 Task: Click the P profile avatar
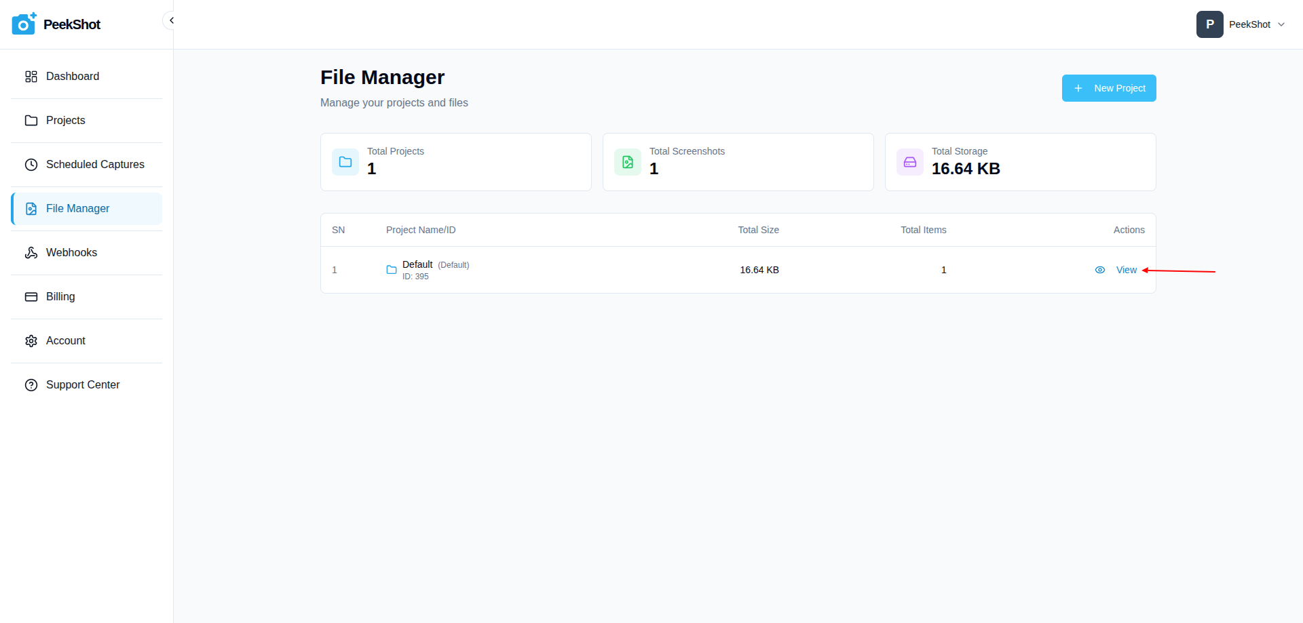coord(1209,24)
